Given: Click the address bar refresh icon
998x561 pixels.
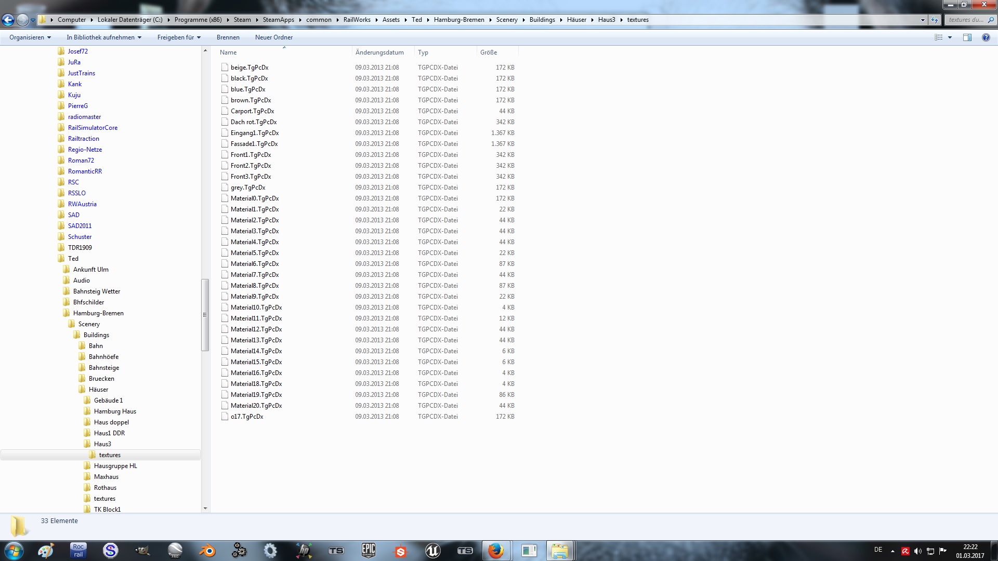Looking at the screenshot, I should [935, 20].
